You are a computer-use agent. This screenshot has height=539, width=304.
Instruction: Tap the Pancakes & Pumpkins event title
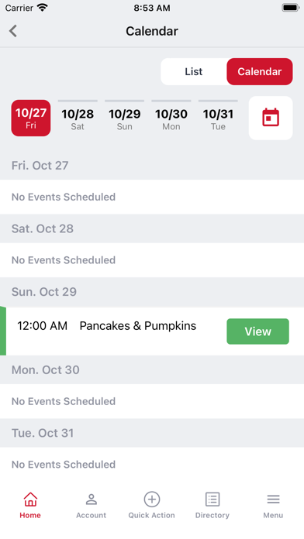(x=138, y=326)
